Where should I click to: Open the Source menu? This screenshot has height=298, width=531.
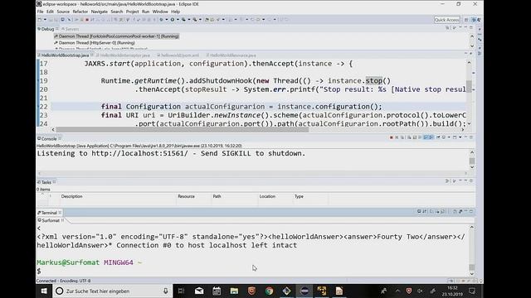click(x=63, y=12)
